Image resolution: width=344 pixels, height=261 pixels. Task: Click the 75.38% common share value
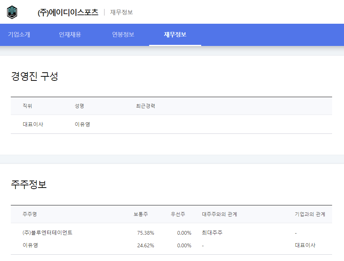click(145, 233)
